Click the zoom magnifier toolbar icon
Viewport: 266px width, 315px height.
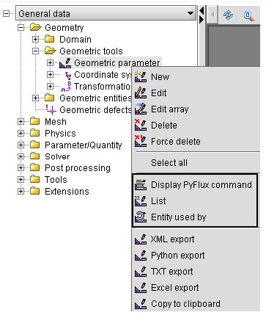249,15
